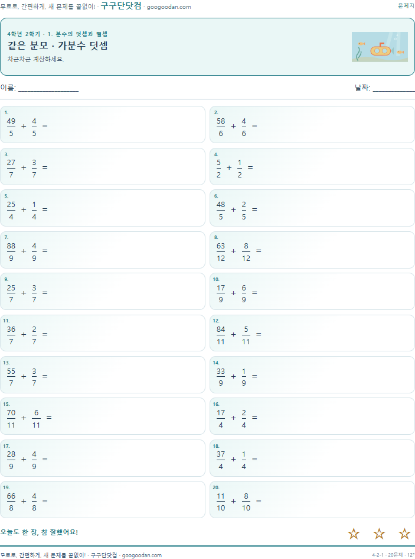Select problem 10 card 17/9 + 6/9
Viewport: 415px width, 559px height.
click(x=312, y=291)
